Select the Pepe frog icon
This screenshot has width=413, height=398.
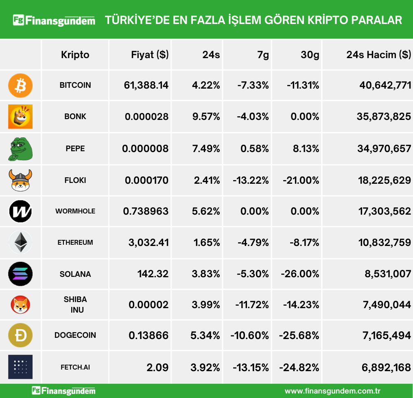click(20, 149)
